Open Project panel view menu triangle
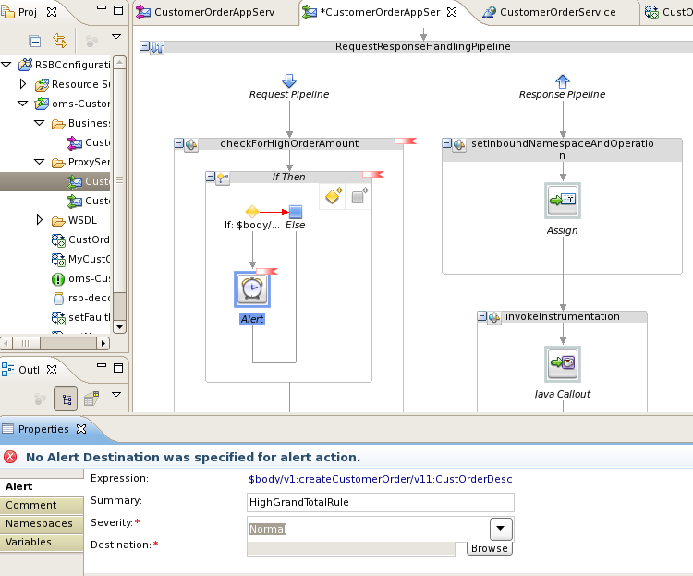Screen dimensions: 693x576 [116, 37]
